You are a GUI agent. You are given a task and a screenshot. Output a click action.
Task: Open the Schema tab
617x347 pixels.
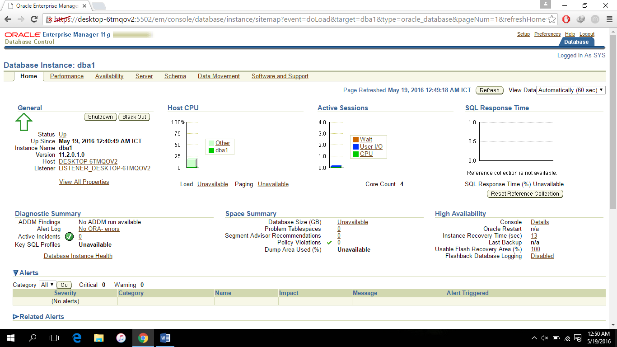(175, 76)
